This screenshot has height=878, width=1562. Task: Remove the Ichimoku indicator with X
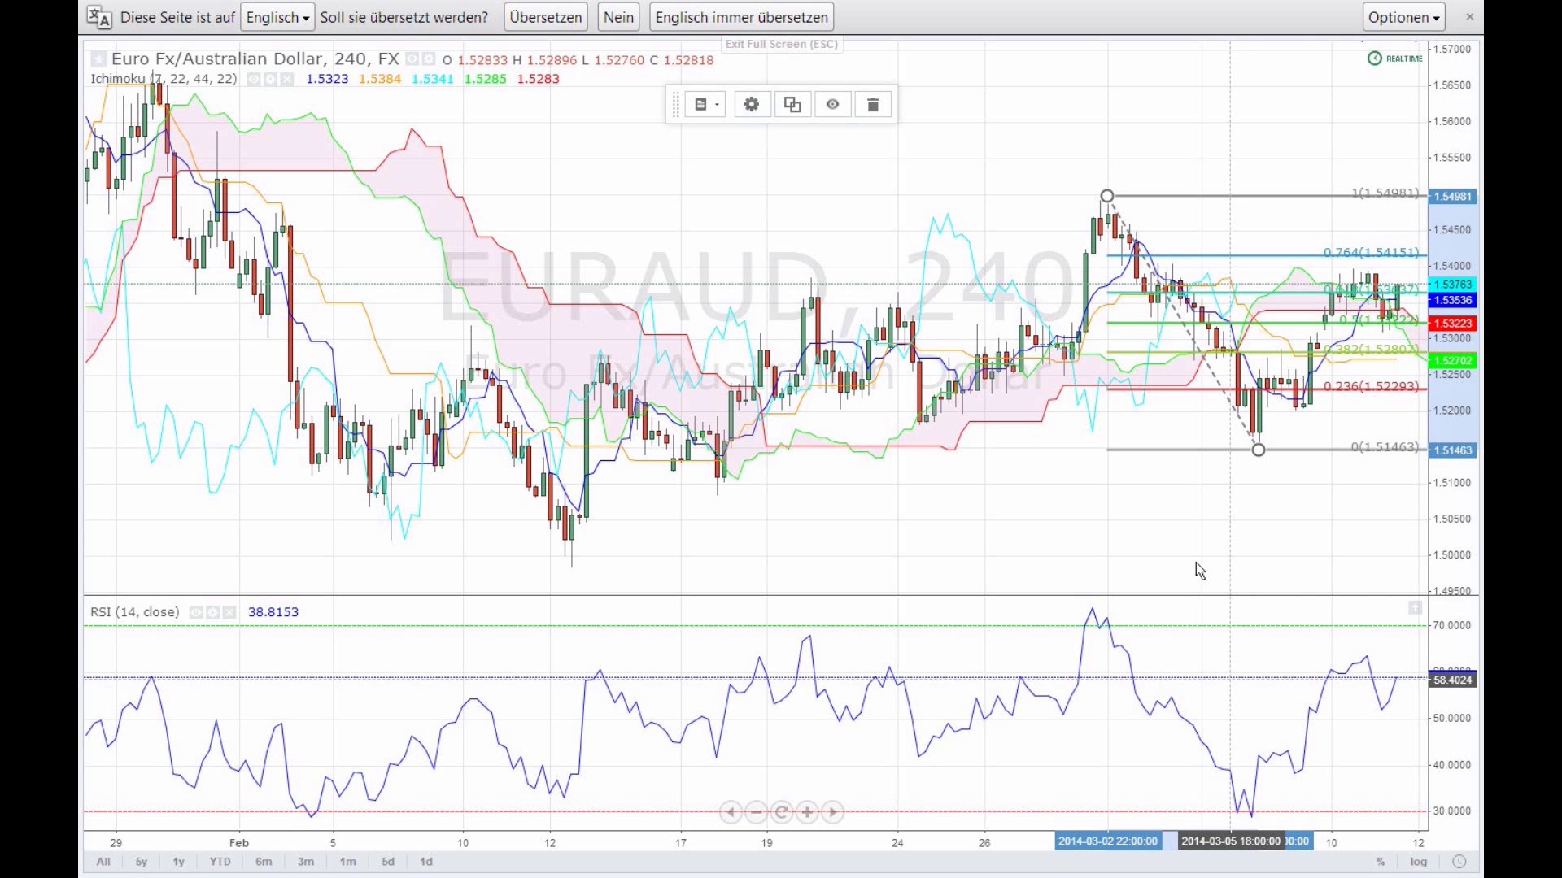[286, 80]
